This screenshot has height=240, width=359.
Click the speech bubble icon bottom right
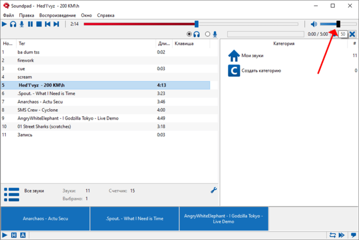point(353,235)
